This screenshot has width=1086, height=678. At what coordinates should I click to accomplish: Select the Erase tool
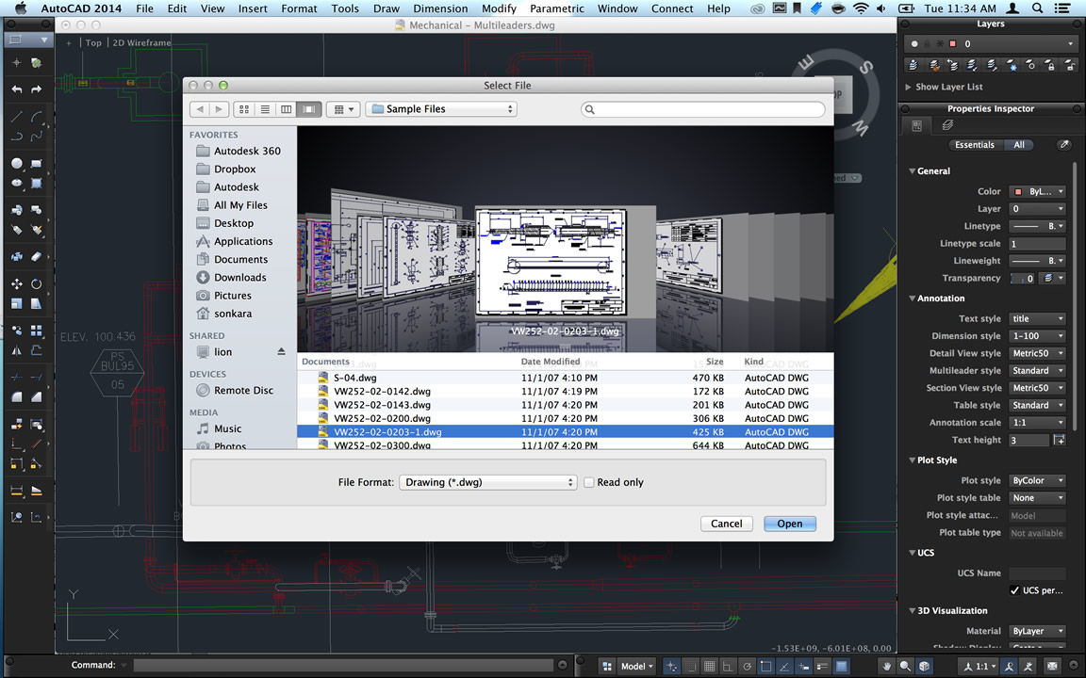click(x=37, y=257)
